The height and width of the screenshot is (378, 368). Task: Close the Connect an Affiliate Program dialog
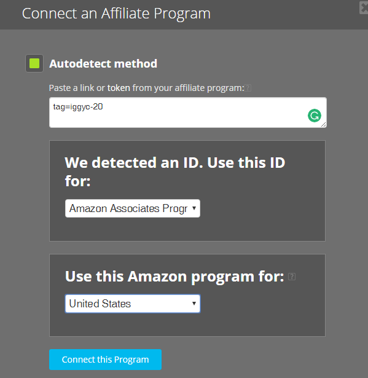point(364,8)
